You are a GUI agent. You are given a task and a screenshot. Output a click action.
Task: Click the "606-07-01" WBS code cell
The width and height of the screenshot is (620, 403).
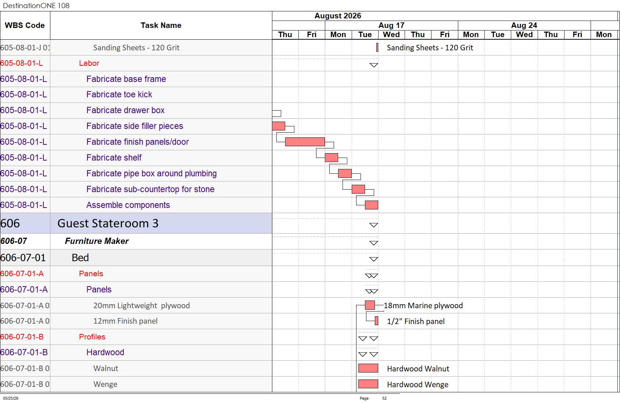(x=25, y=258)
